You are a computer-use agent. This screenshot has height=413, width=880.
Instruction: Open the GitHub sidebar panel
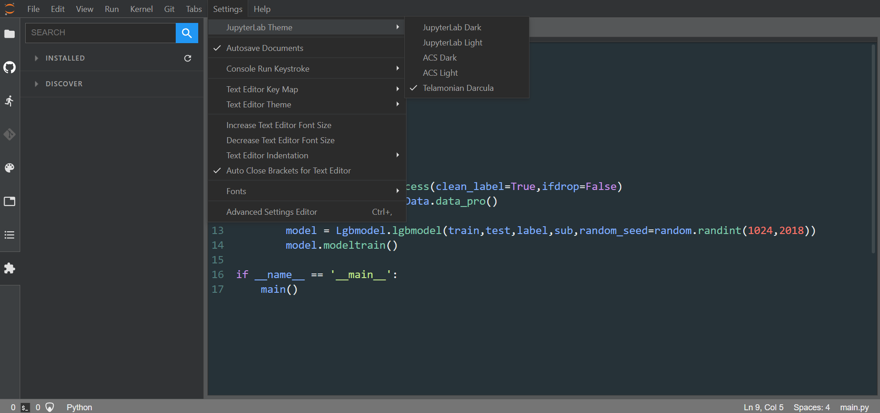[x=10, y=67]
